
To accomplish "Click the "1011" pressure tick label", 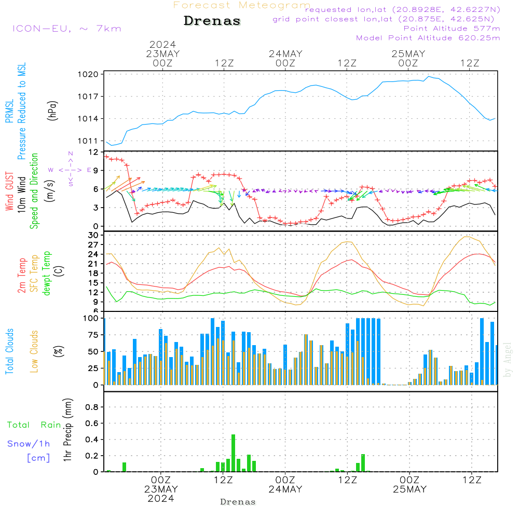I will (88, 141).
